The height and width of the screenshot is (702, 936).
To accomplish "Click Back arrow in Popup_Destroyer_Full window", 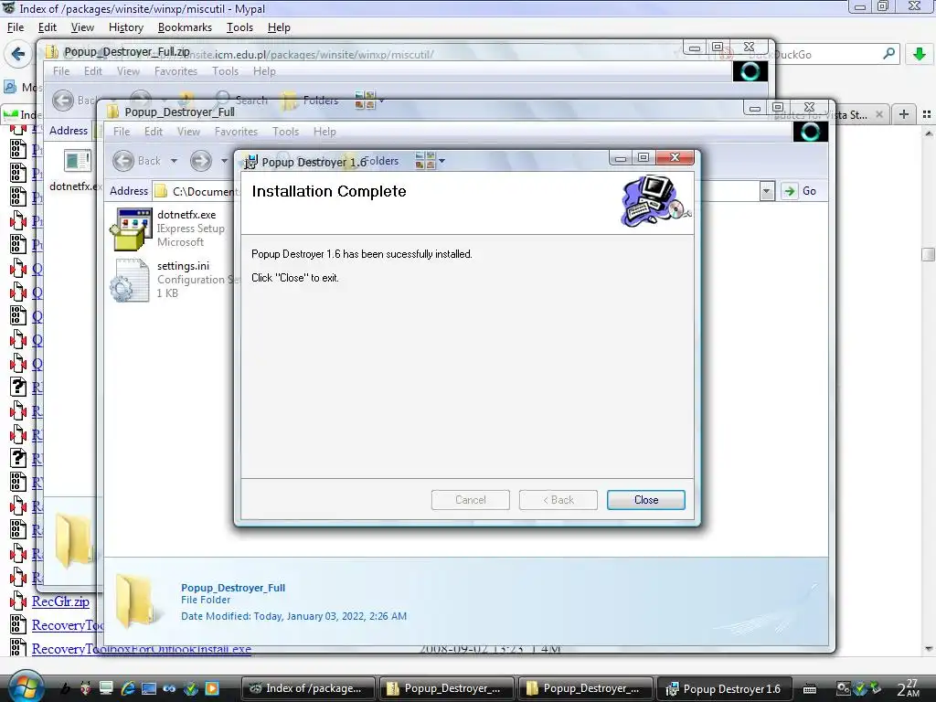I will (x=123, y=161).
